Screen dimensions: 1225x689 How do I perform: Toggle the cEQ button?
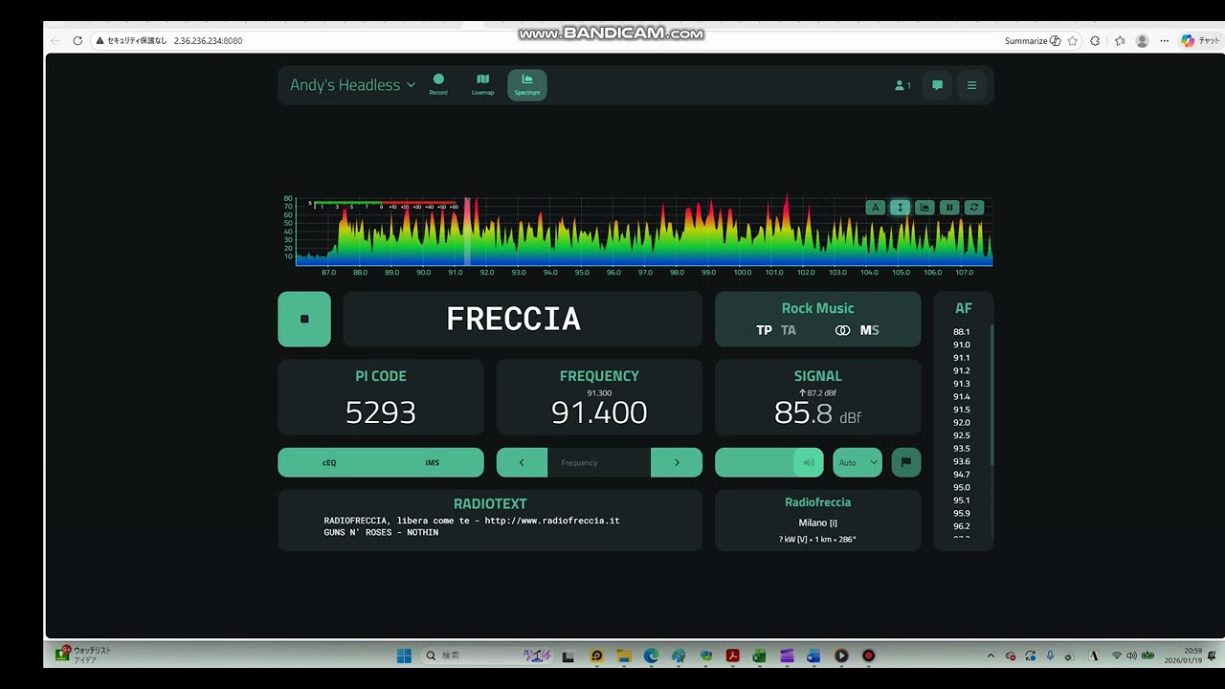click(x=329, y=462)
